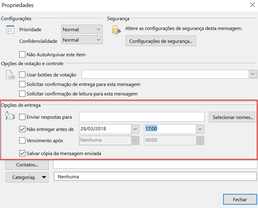Click 'Configurações de segurança...' button
The image size is (258, 208).
coord(160,41)
